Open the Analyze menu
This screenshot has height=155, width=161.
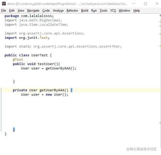click(58, 11)
